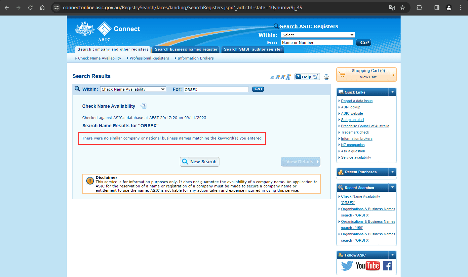Screen dimensions: 468x277
Task: Go to browser home page icon
Action: [42, 7]
